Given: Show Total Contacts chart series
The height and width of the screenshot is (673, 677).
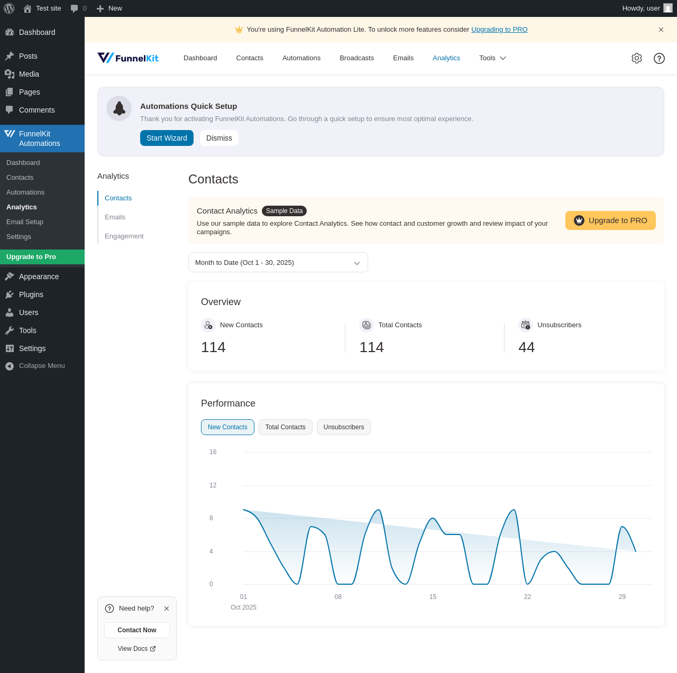Looking at the screenshot, I should pos(285,427).
